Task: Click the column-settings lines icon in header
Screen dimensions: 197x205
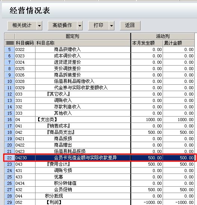Action: point(10,43)
